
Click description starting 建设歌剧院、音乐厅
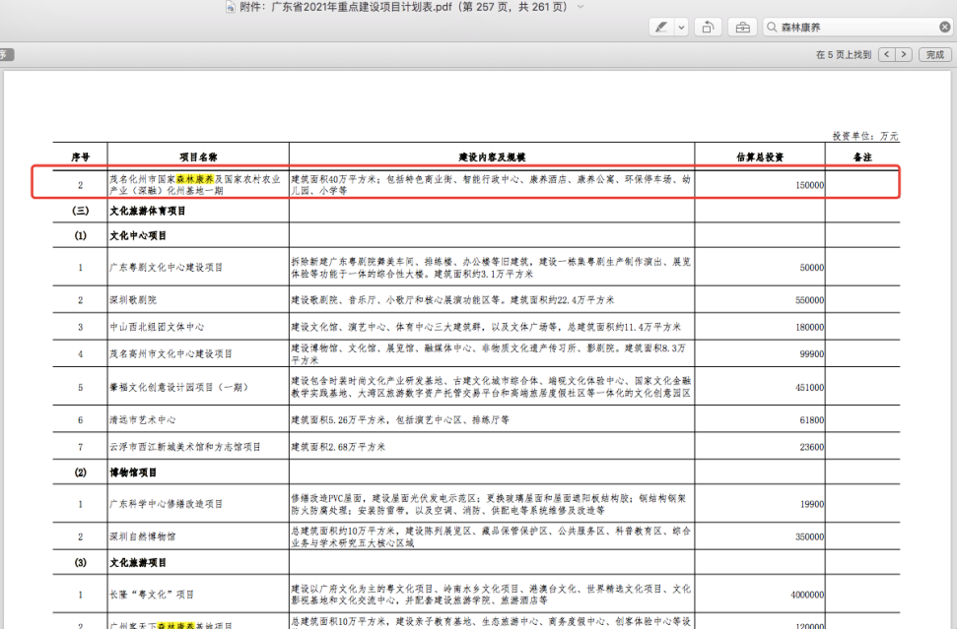pyautogui.click(x=452, y=300)
